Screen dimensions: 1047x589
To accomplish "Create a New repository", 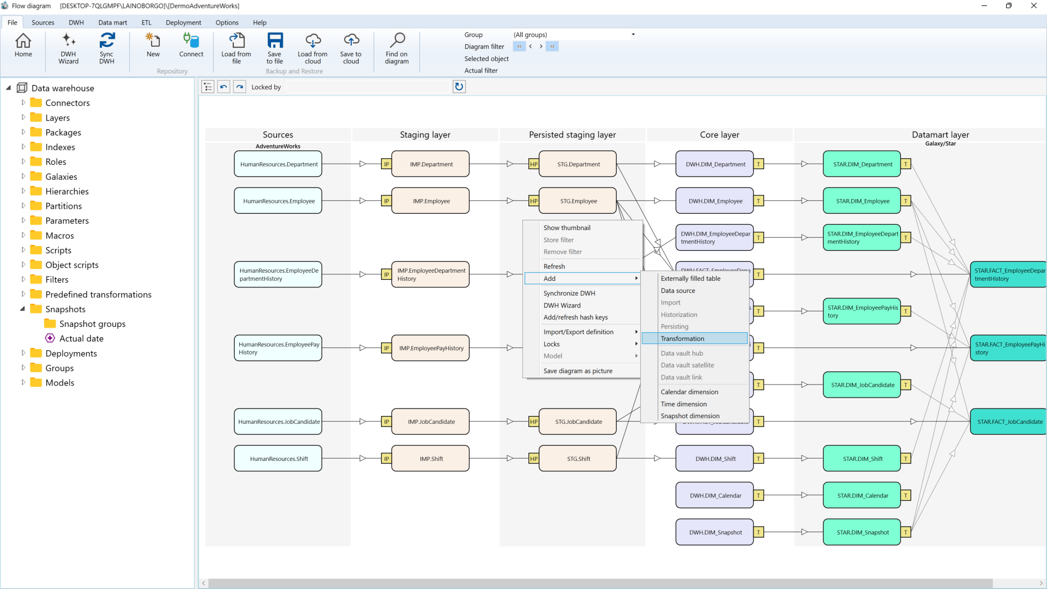I will (153, 46).
